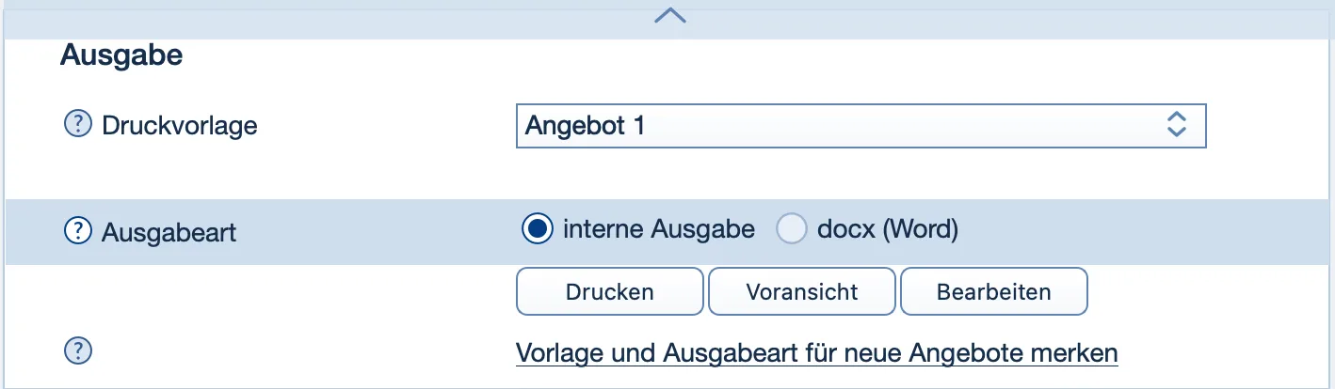
Task: Click the up/down arrows of the Druckvorlage selector
Action: (1176, 125)
